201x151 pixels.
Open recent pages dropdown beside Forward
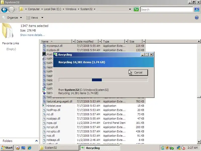tap(16, 10)
